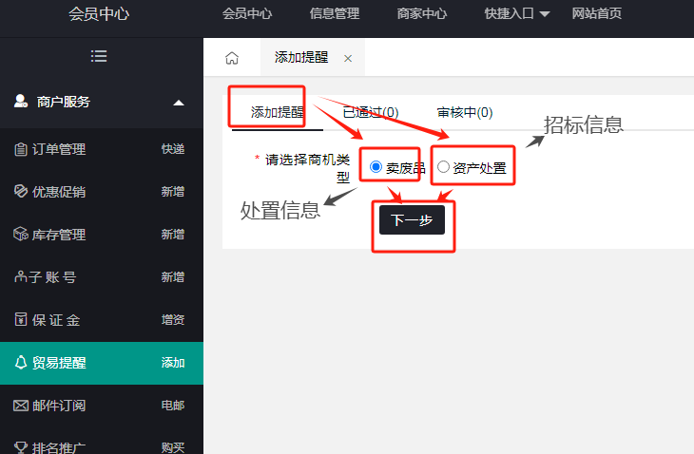Click the 保证金 sidebar icon
Viewport: 694px width, 454px height.
21,320
